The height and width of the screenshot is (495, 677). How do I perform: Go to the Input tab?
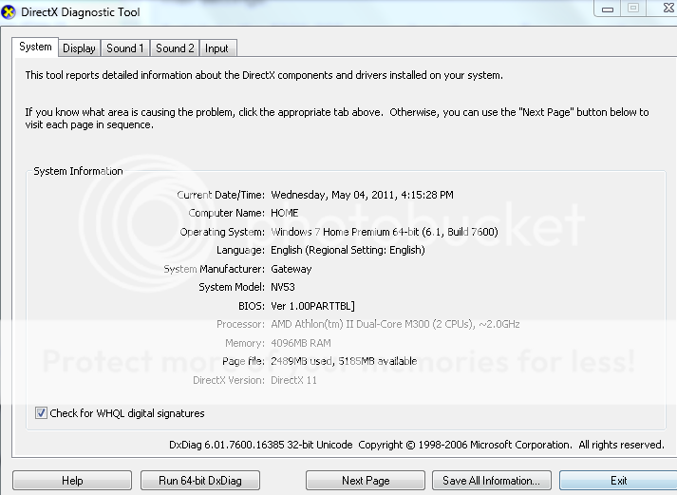(216, 48)
